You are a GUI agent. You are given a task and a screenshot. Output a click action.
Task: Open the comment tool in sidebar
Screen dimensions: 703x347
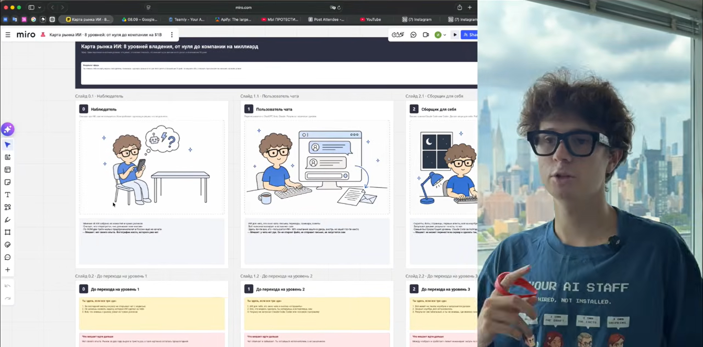(x=7, y=257)
